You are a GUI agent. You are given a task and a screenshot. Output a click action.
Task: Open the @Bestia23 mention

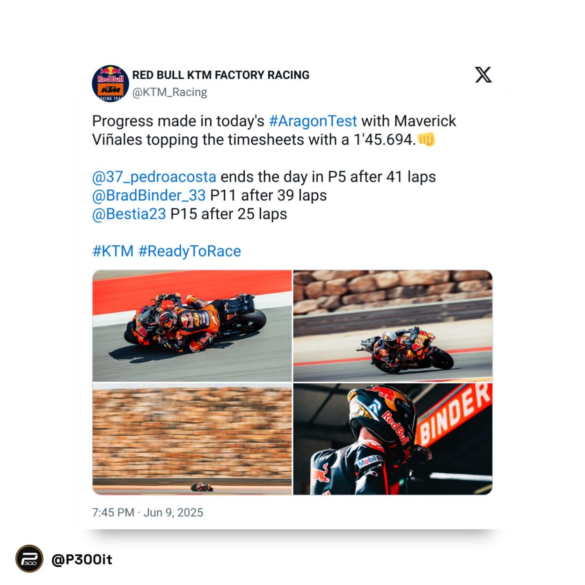click(x=129, y=214)
